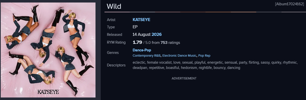Image resolution: width=306 pixels, height=100 pixels.
Task: Click the eclectic descriptor text
Action: click(x=139, y=62)
